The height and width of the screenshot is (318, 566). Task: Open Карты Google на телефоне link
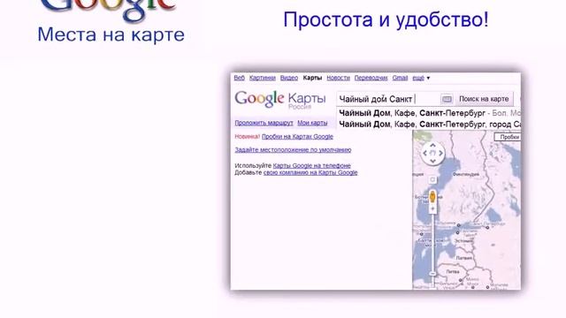[x=312, y=165]
